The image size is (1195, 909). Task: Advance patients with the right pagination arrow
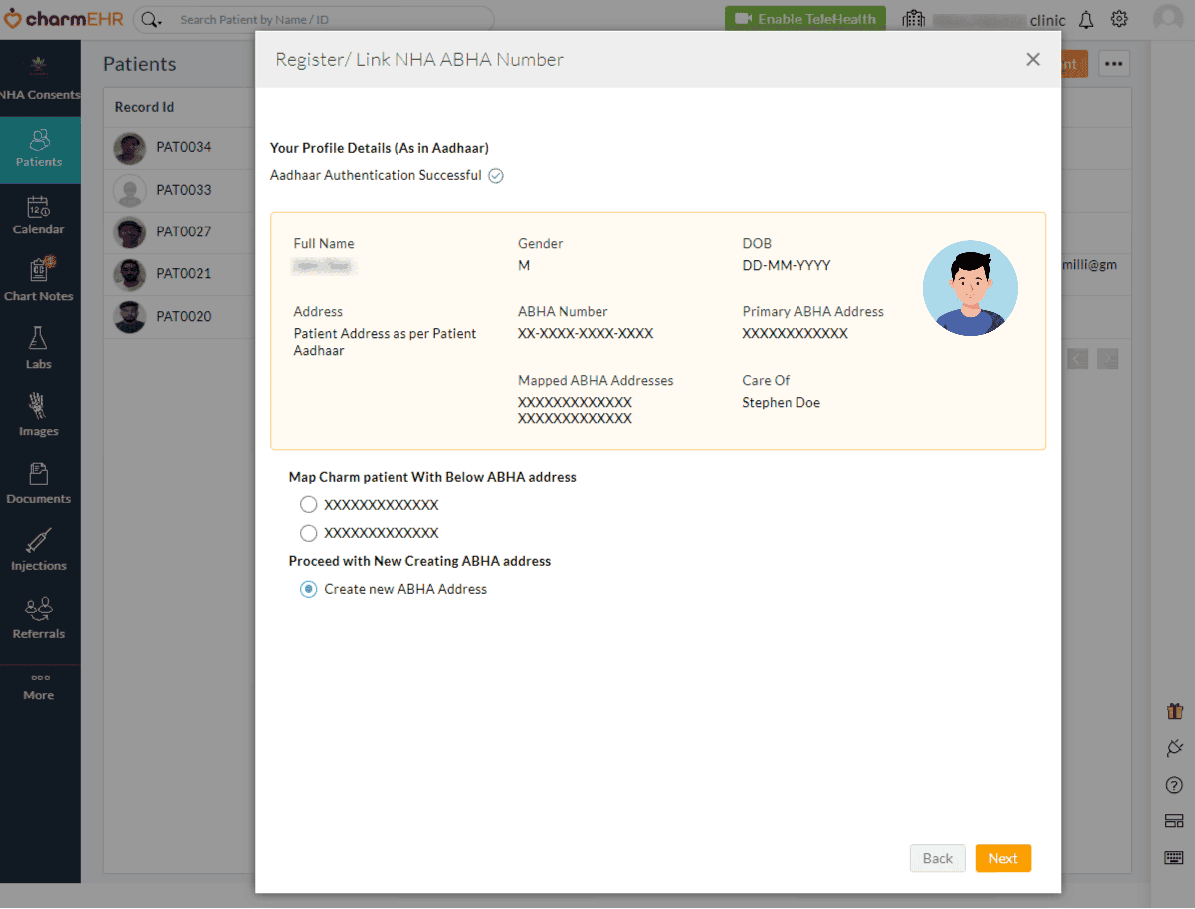coord(1107,358)
